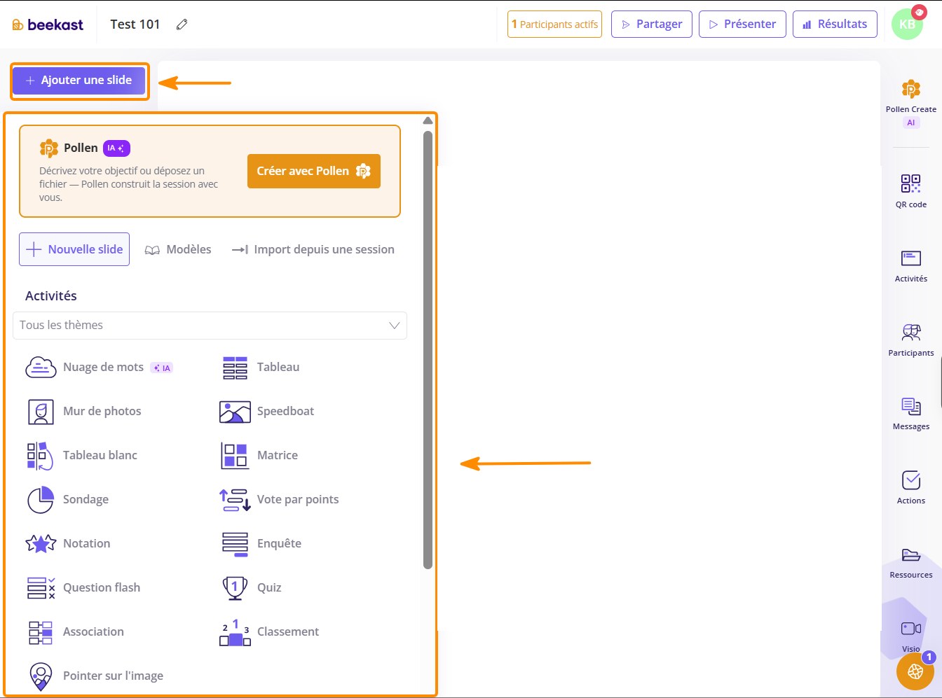942x698 pixels.
Task: Click the pencil icon to rename Test 101
Action: coord(182,25)
